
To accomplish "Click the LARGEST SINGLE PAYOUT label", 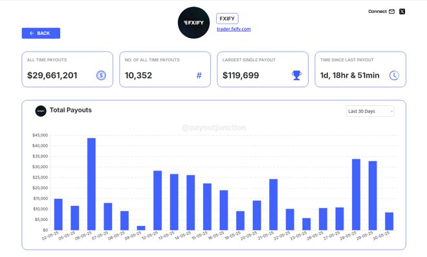I will click(249, 60).
